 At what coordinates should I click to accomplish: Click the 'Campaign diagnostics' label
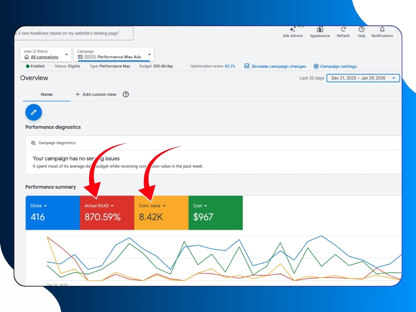(x=57, y=143)
